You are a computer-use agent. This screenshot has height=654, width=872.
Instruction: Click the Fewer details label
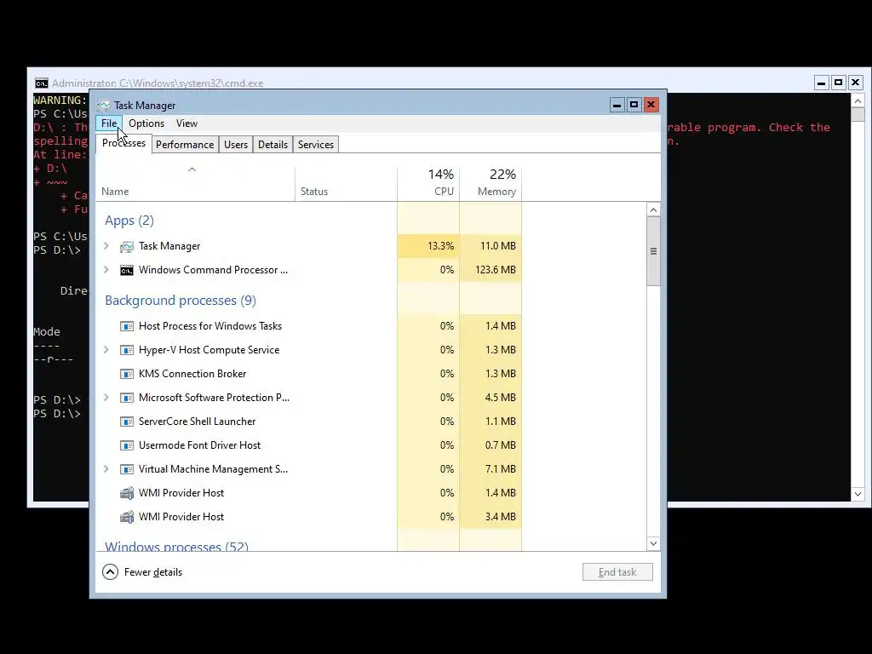pyautogui.click(x=153, y=572)
